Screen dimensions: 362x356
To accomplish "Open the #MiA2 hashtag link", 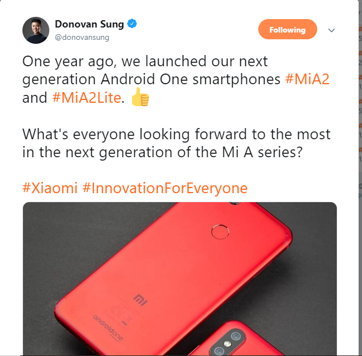I will click(x=307, y=79).
